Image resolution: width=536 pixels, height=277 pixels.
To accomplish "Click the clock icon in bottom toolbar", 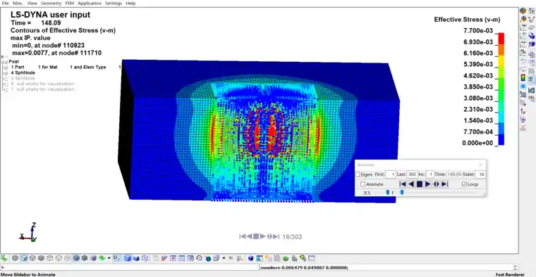I will click(199, 258).
